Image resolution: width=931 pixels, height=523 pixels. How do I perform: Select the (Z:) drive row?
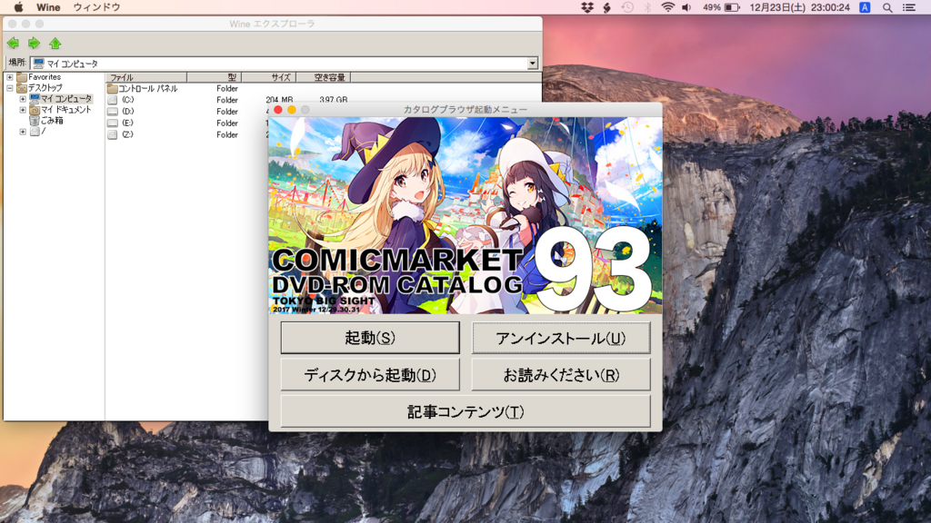[x=127, y=134]
